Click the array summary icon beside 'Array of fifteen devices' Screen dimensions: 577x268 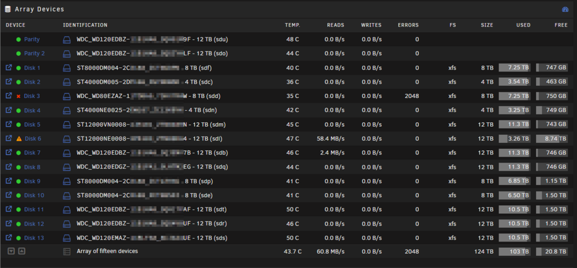pos(66,252)
